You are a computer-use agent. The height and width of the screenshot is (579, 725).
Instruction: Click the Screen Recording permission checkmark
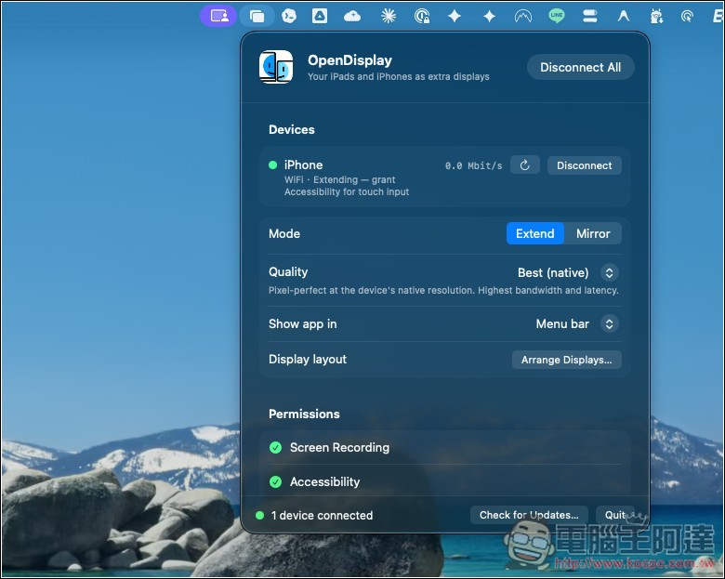point(275,447)
